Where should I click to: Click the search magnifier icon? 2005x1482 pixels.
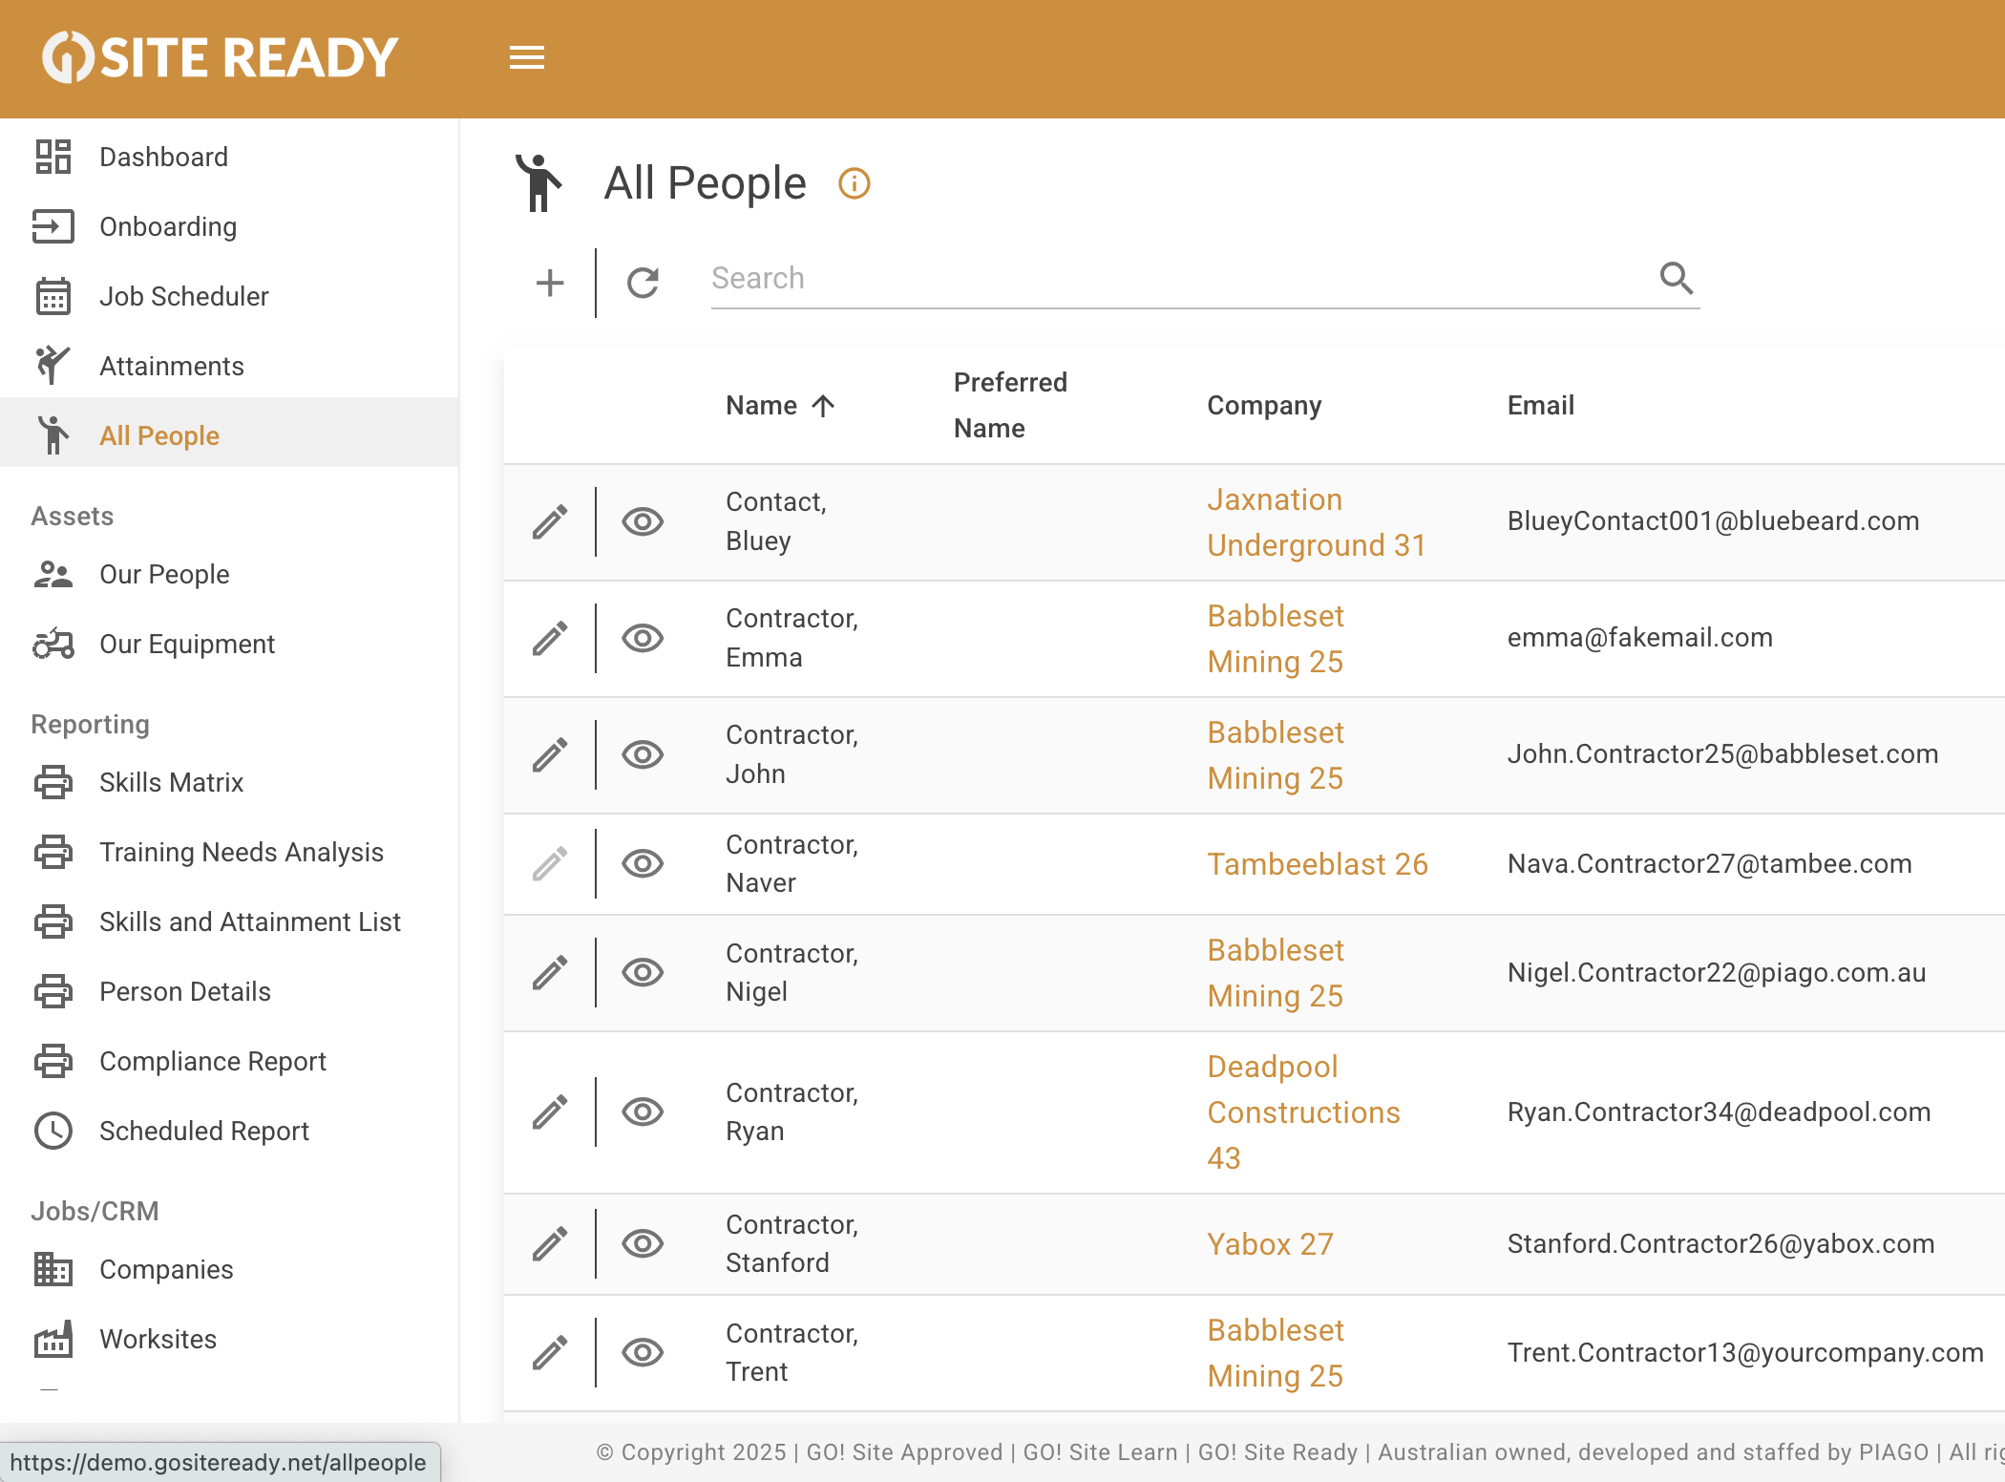[1676, 278]
